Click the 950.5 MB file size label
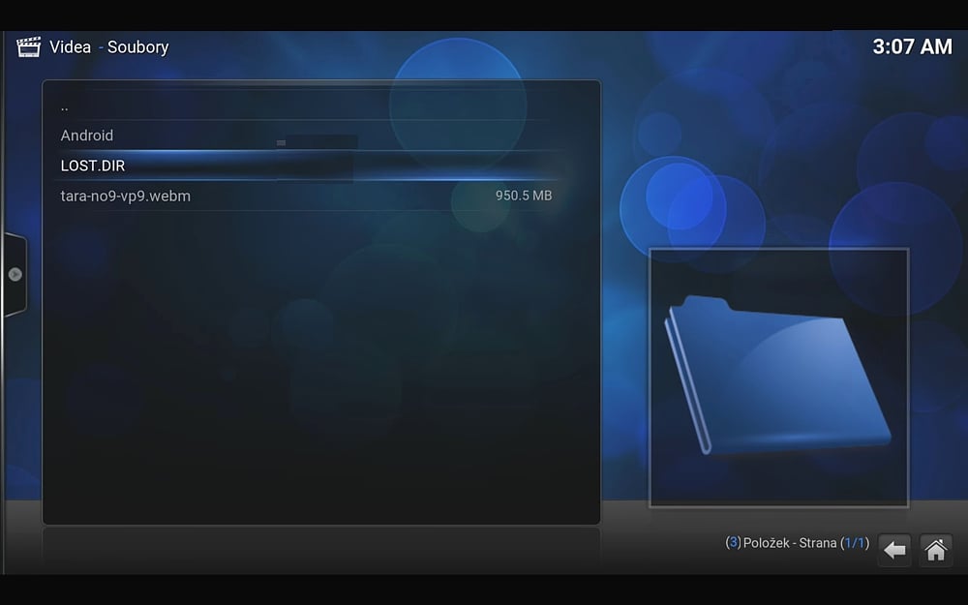 point(524,196)
